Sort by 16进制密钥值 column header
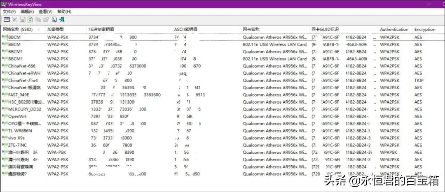 [130, 30]
